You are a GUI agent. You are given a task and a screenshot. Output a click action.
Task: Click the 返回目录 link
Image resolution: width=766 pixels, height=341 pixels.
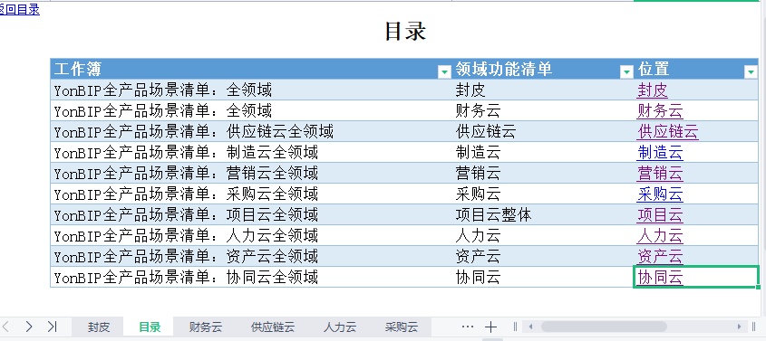click(x=20, y=9)
